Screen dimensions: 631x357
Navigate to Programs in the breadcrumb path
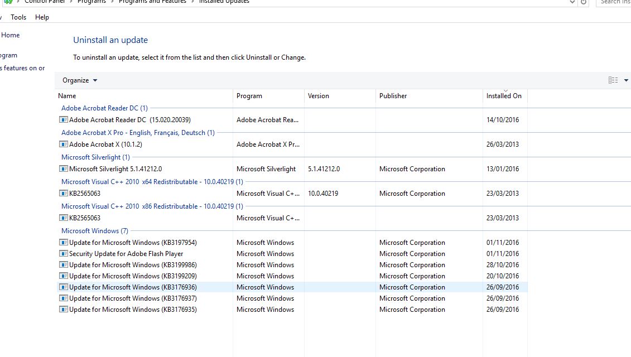click(91, 2)
